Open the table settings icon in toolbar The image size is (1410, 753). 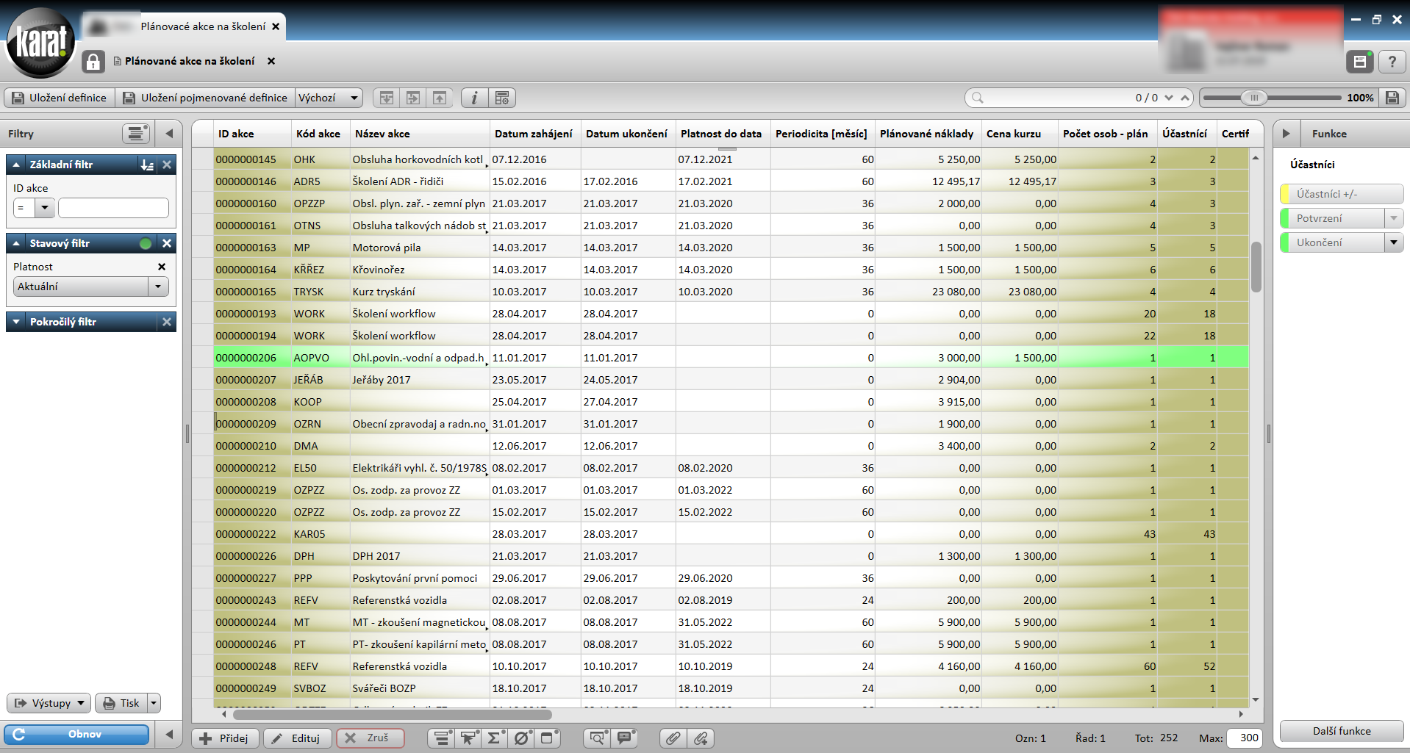click(x=502, y=98)
